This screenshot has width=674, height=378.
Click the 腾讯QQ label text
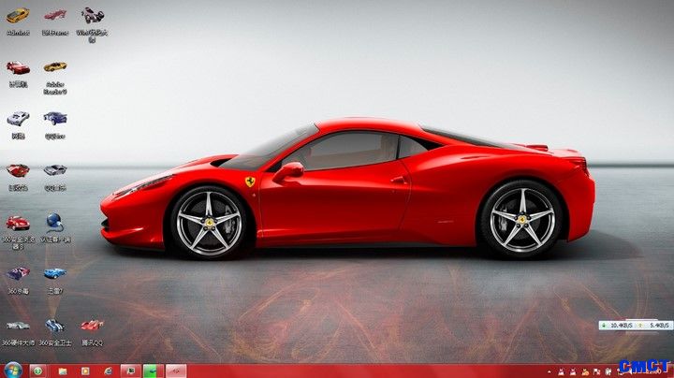point(92,342)
